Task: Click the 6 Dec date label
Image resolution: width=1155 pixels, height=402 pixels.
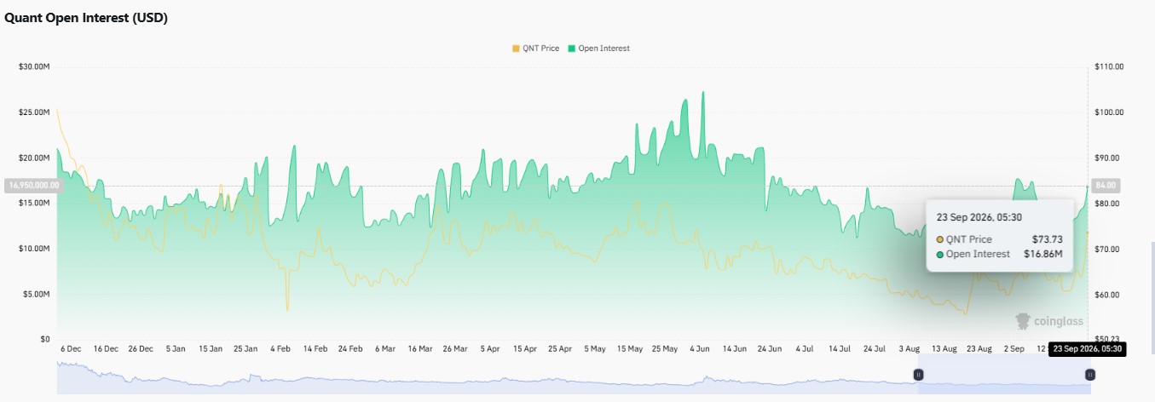Action: click(x=72, y=348)
